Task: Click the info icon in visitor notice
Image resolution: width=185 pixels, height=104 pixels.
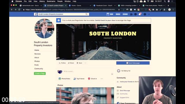Action: click(x=59, y=20)
